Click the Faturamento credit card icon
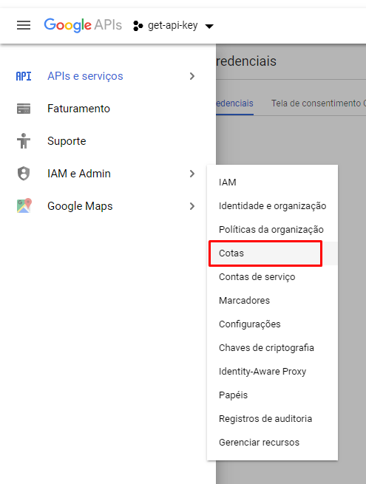Screen dimensions: 366x484 (24, 109)
